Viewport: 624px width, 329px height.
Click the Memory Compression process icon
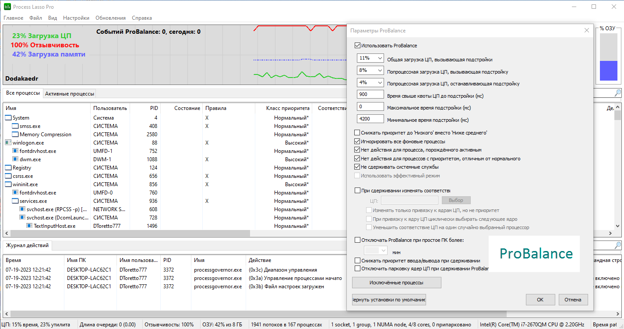point(15,134)
